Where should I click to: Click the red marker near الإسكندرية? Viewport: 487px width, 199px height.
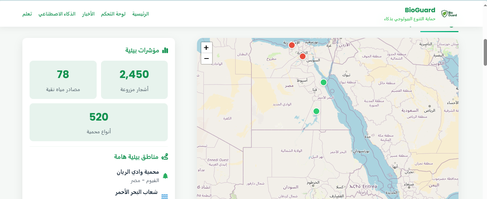click(x=292, y=45)
